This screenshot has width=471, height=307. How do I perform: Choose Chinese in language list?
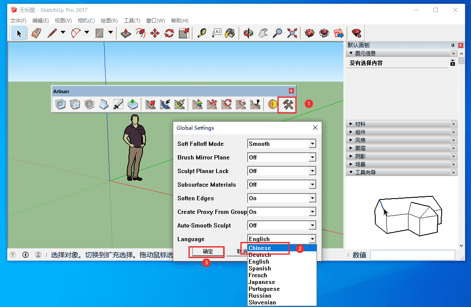point(282,248)
